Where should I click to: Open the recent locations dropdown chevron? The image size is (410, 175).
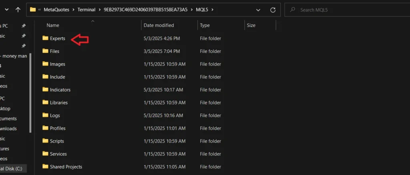tap(7, 10)
